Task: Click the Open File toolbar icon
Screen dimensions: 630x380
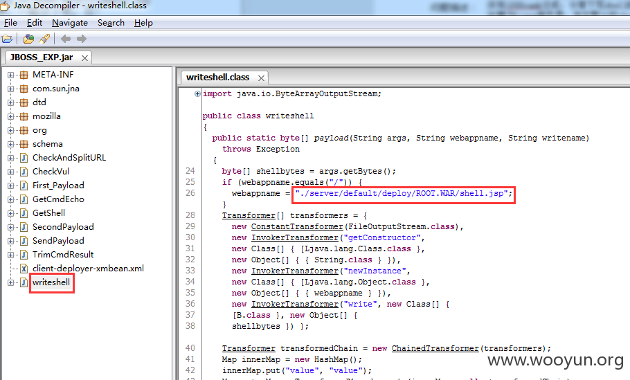Action: (x=7, y=39)
